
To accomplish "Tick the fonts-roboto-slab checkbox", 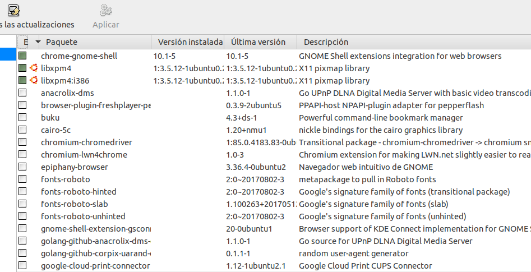I will 22,204.
